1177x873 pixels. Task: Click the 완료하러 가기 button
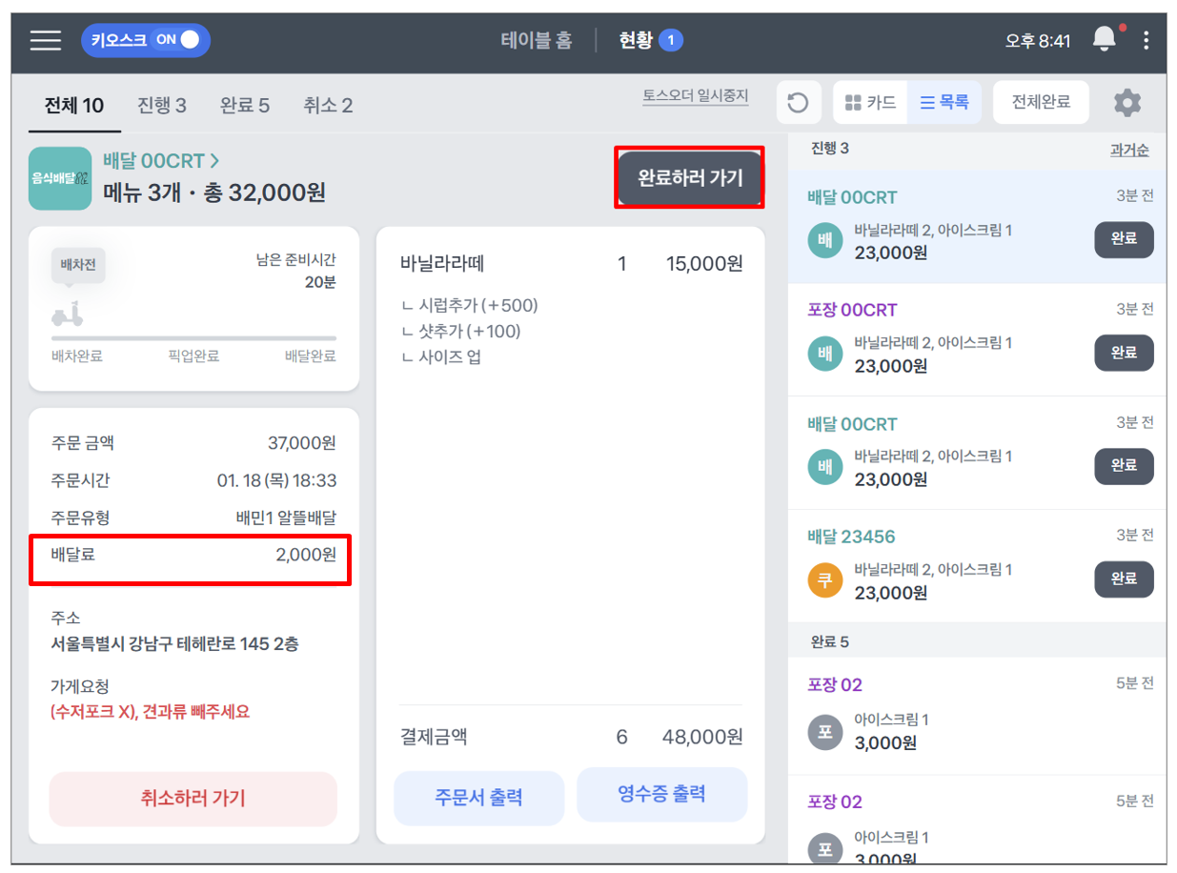click(690, 177)
